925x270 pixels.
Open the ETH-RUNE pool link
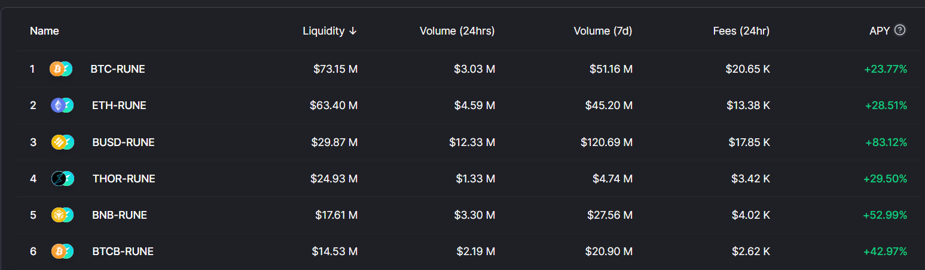[x=119, y=105]
